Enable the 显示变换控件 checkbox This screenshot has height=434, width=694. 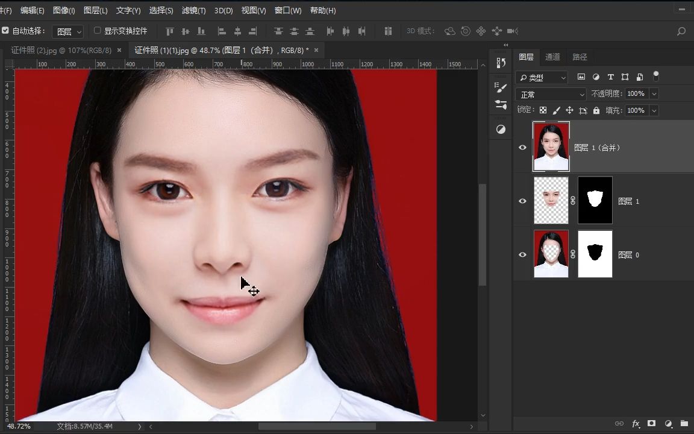point(98,31)
